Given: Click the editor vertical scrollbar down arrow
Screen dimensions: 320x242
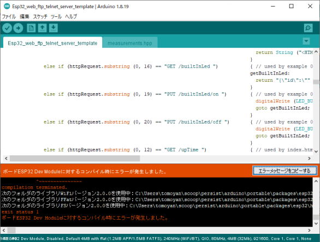Looking at the screenshot, I should point(316,152).
